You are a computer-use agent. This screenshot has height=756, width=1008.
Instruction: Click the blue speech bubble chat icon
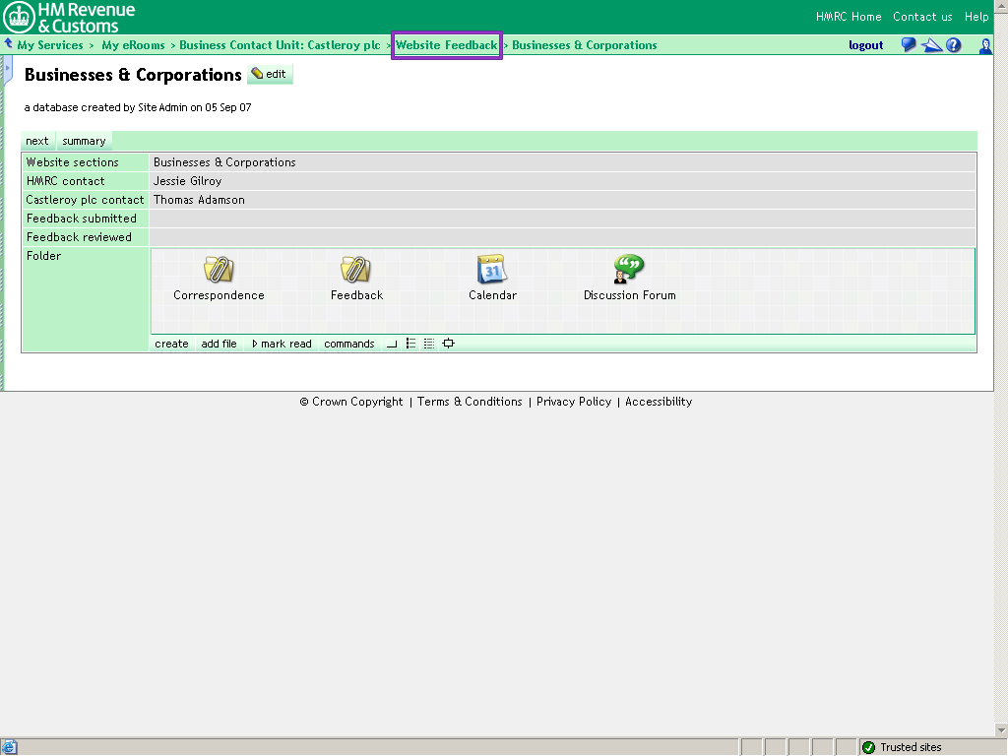point(909,45)
